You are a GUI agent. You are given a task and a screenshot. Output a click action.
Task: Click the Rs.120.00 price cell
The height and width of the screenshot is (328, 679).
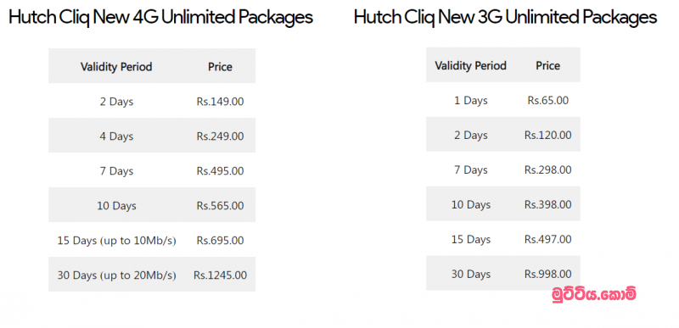coord(547,136)
